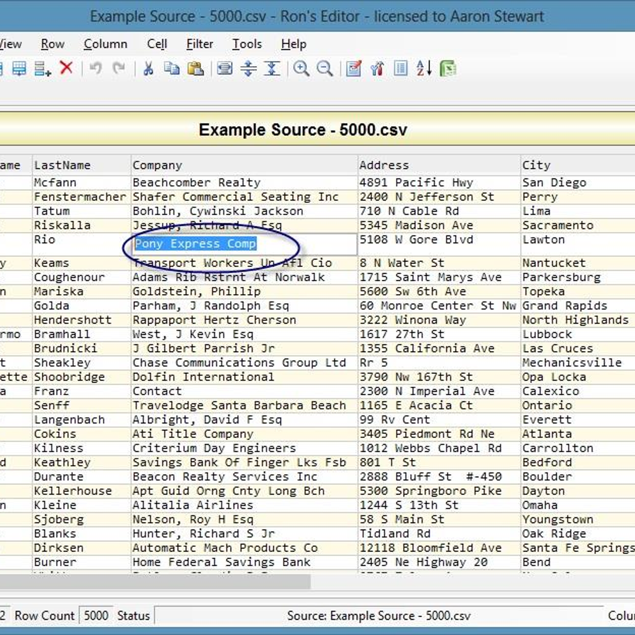The width and height of the screenshot is (635, 635).
Task: Select the Mechanicsville city cell
Action: tap(578, 363)
